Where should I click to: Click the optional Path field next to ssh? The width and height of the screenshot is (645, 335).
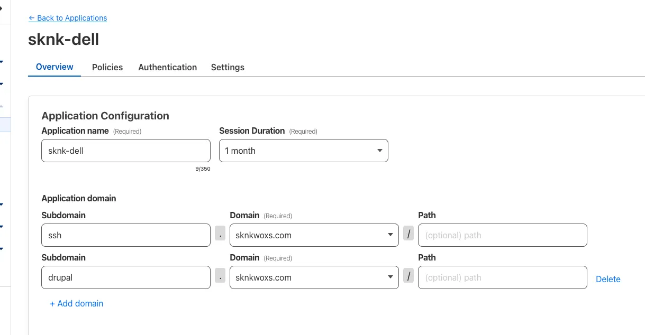coord(502,235)
